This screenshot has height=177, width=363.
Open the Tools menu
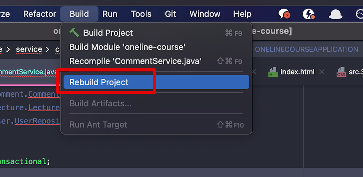(x=141, y=14)
